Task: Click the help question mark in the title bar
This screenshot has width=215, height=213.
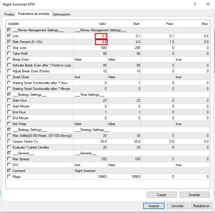Action: [x=195, y=4]
